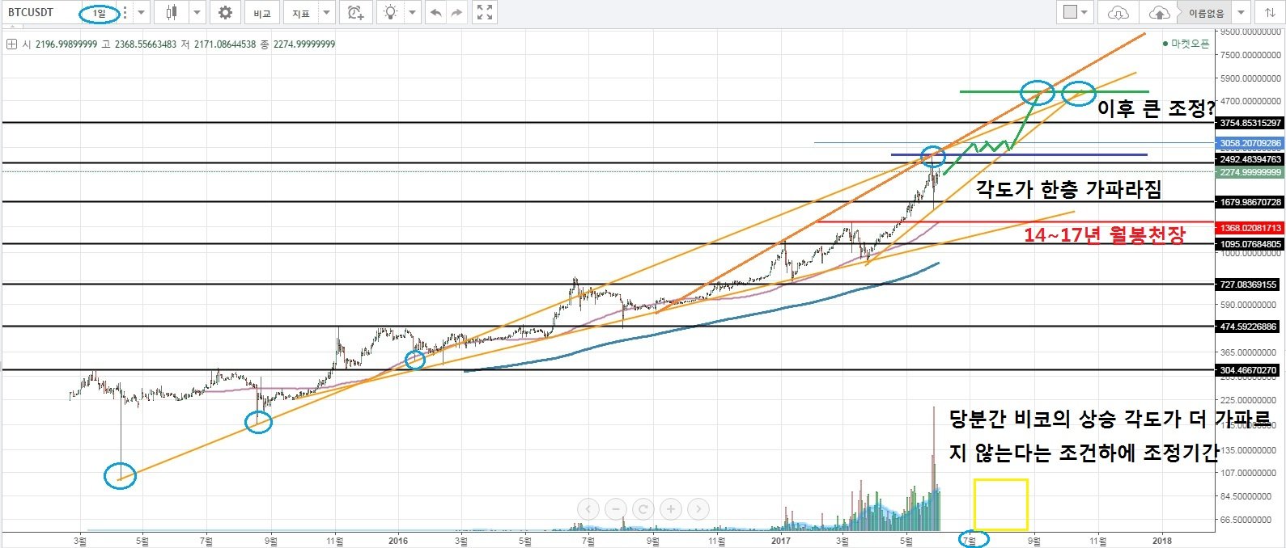Select the 1일 interval button
Screen dimensions: 1286x548
tap(99, 13)
